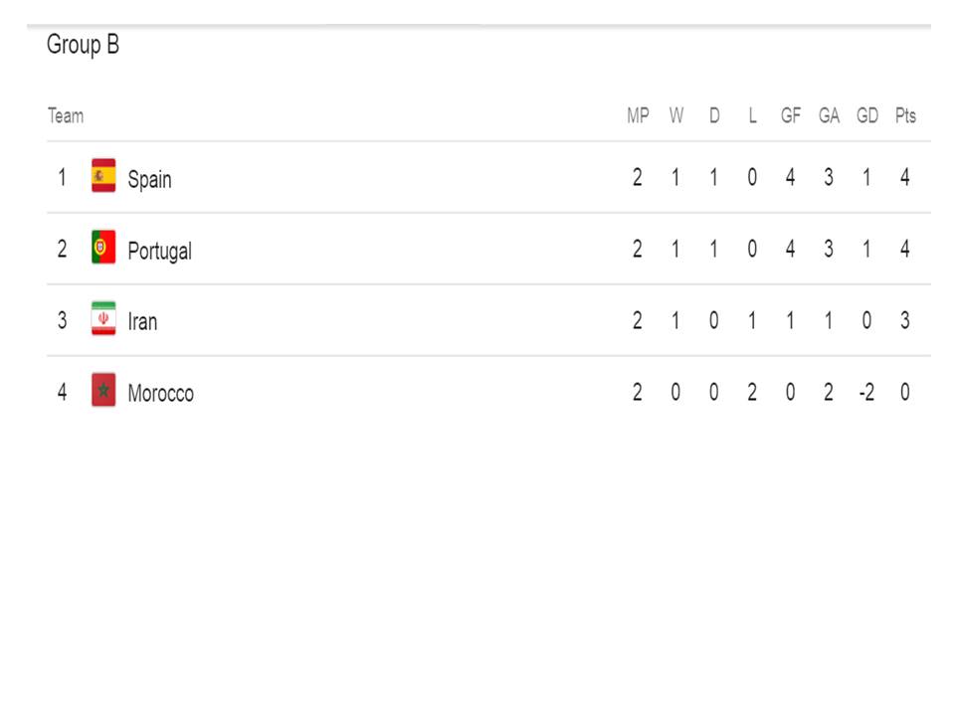Click the GA column header

click(829, 115)
